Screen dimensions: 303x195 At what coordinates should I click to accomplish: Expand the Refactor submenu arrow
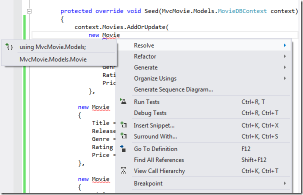point(285,56)
